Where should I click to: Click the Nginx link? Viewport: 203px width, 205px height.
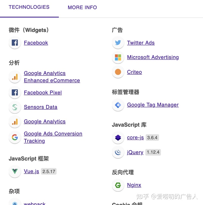pos(134,185)
